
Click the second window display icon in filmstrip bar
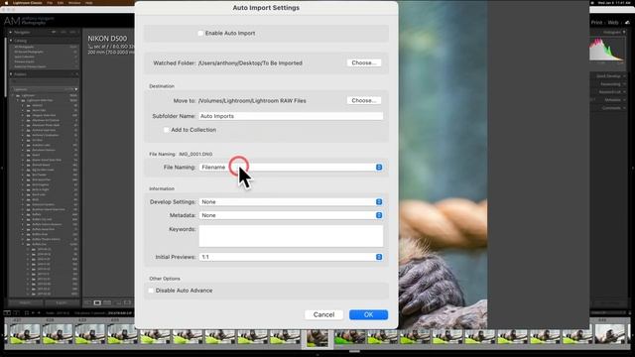[x=17, y=313]
